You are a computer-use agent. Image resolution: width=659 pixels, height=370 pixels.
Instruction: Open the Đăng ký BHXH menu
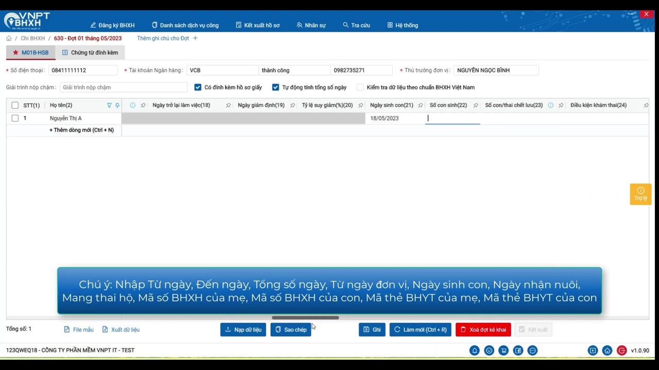pos(112,25)
